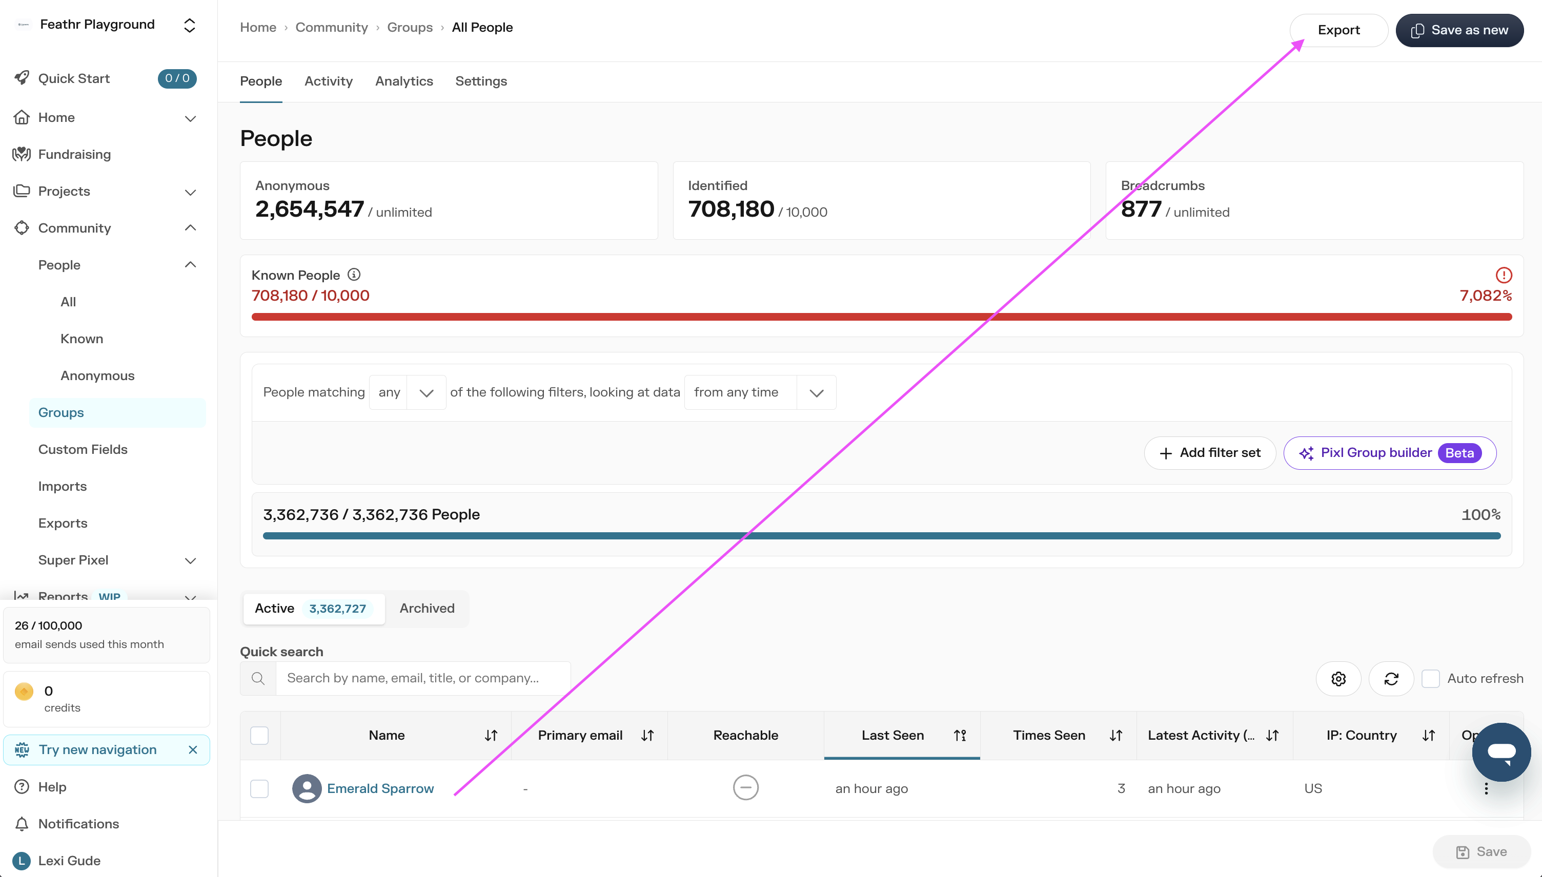Click the Community icon in sidebar
This screenshot has width=1542, height=877.
(22, 227)
